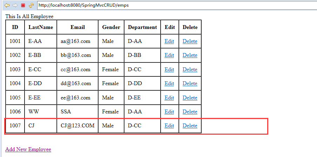Viewport: 317px width, 157px height.
Task: Click last name WW
Action: click(x=34, y=112)
